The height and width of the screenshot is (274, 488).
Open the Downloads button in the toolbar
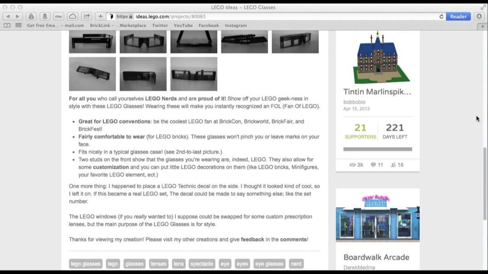click(x=479, y=16)
